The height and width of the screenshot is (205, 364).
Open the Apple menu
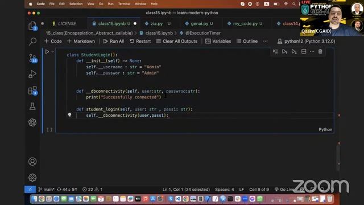tap(30, 4)
